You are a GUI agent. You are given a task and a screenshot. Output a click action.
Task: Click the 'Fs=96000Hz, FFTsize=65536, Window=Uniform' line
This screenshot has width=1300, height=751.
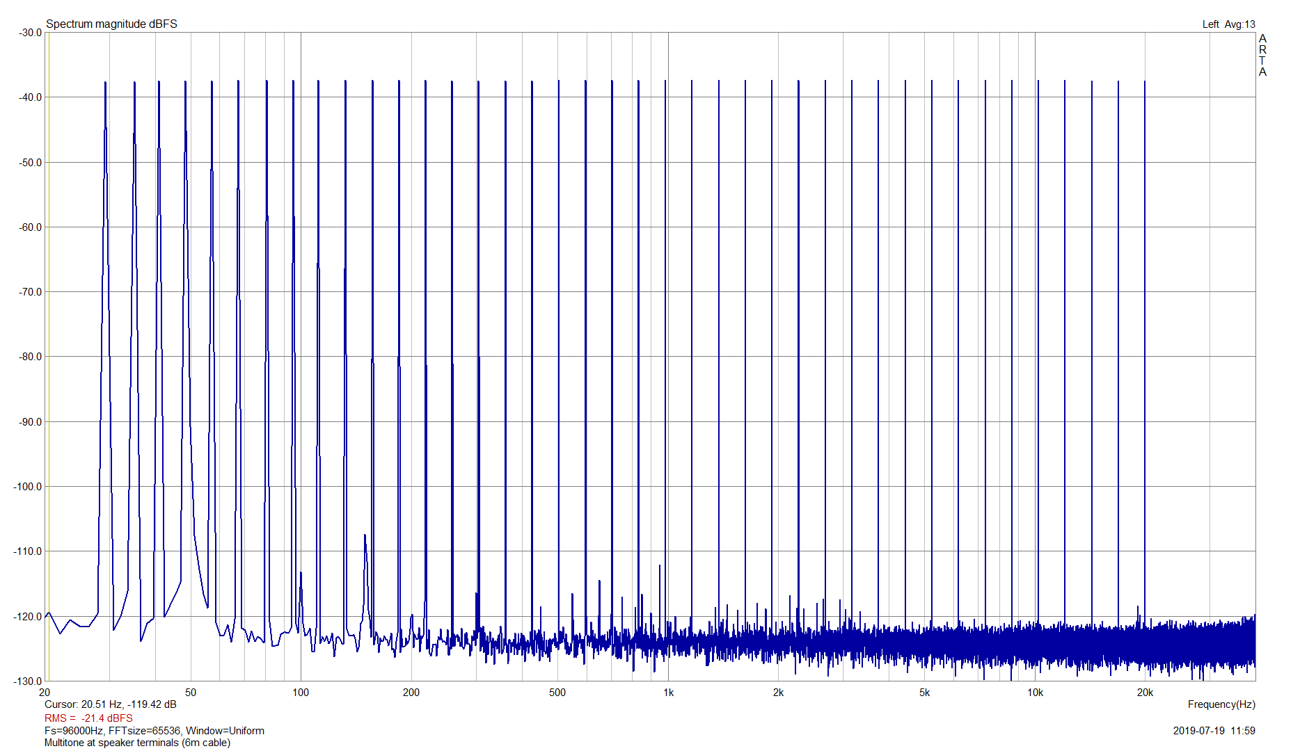(x=154, y=731)
